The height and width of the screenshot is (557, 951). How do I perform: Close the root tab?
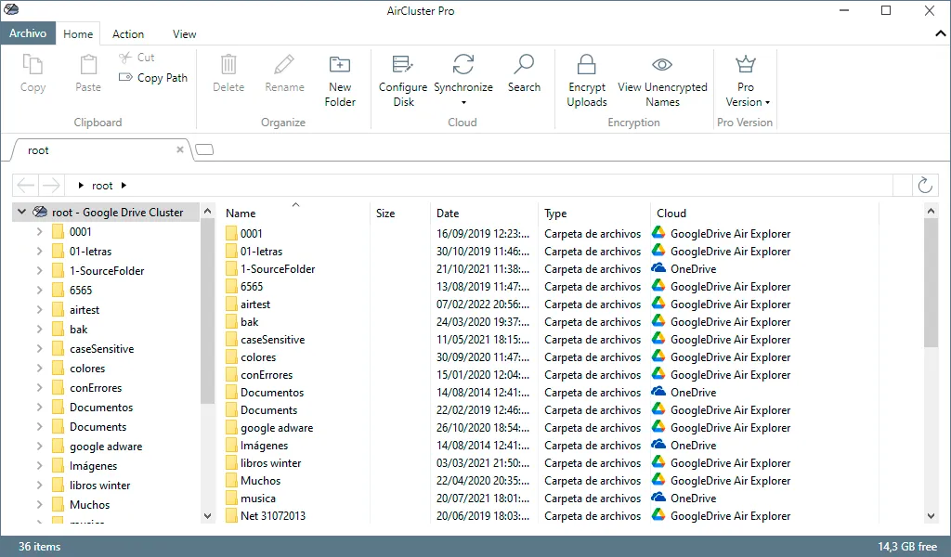180,149
